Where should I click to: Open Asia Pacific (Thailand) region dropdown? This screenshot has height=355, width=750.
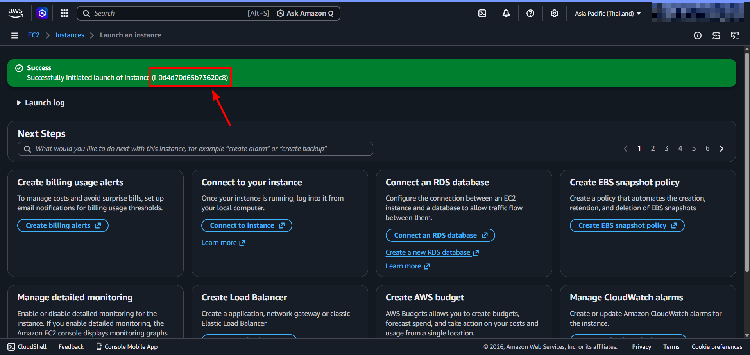[x=608, y=13]
